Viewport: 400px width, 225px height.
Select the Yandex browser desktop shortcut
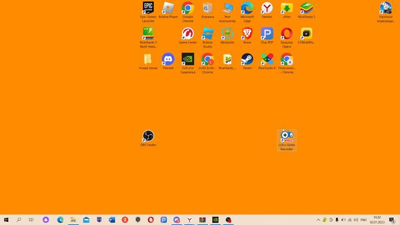[x=267, y=10]
